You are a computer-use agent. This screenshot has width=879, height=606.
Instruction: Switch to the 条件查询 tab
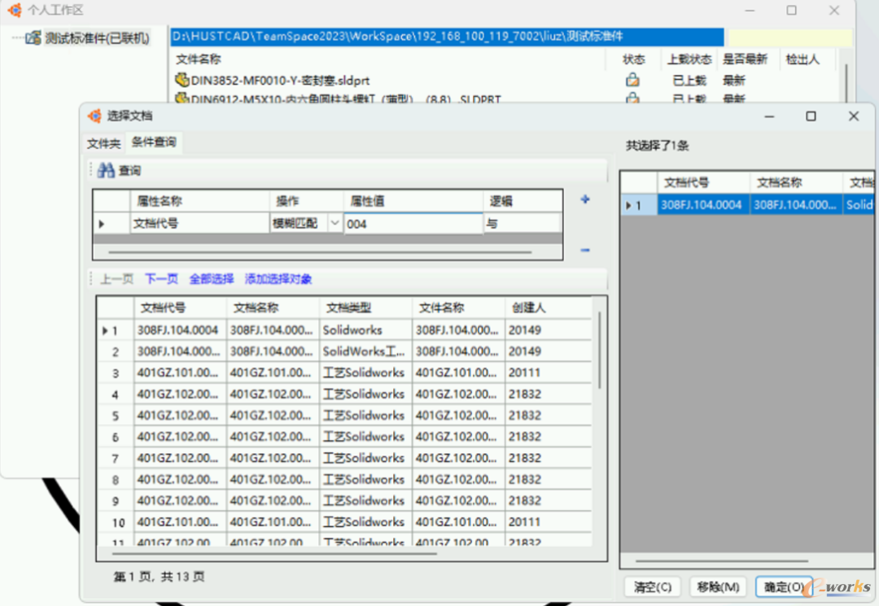click(154, 142)
